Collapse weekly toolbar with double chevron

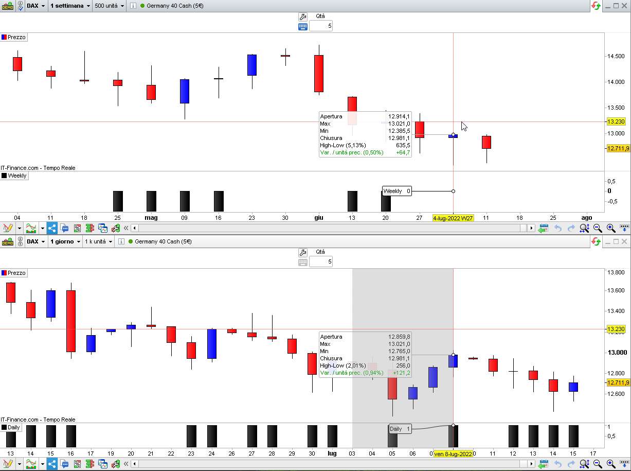[126, 228]
